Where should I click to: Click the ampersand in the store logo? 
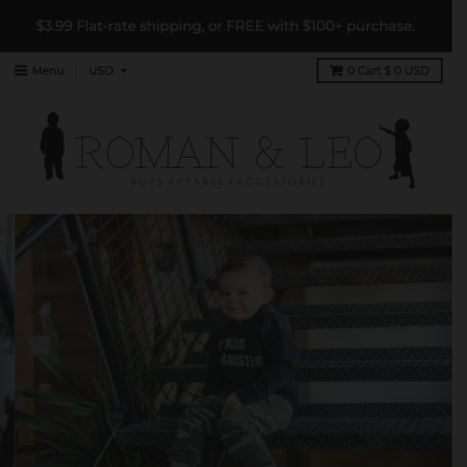click(269, 153)
